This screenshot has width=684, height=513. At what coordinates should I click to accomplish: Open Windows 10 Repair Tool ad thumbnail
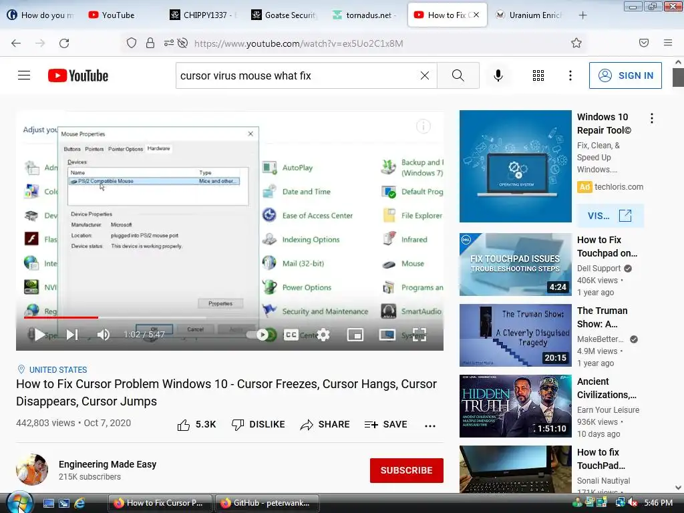(x=515, y=166)
